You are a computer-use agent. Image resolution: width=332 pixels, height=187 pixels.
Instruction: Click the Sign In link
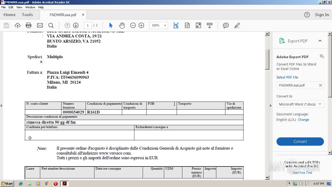point(322,15)
